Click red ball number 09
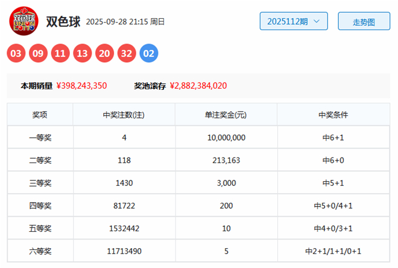 [39, 54]
